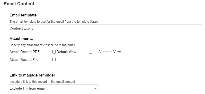Screen dimensions: 205x94
Task: Click the Specify any attachments help text
Action: (42, 45)
